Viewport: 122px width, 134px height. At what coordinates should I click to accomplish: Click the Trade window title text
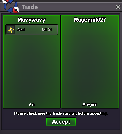click(30, 7)
